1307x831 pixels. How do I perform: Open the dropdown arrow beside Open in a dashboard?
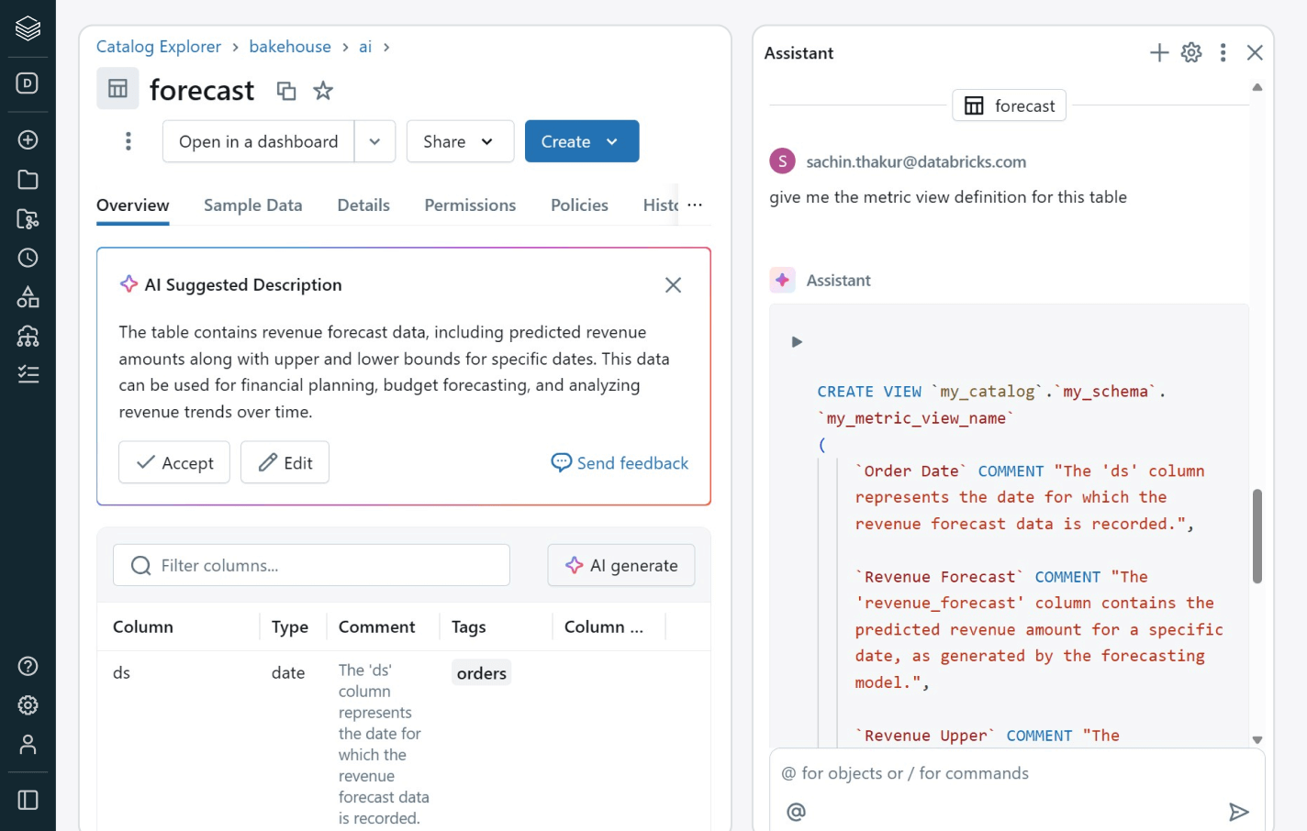point(374,141)
